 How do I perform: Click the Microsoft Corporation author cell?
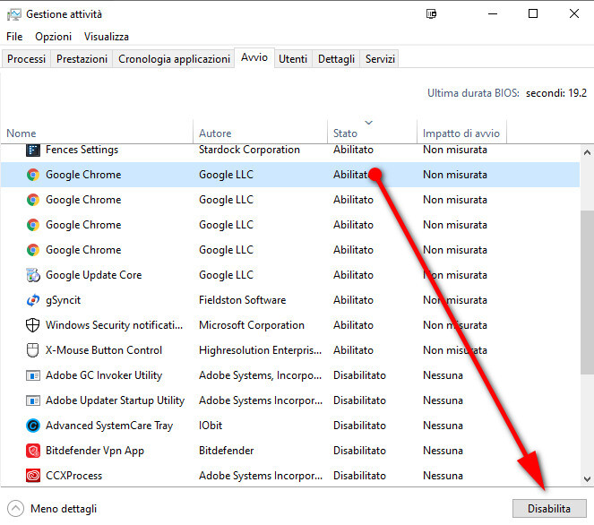pyautogui.click(x=252, y=325)
